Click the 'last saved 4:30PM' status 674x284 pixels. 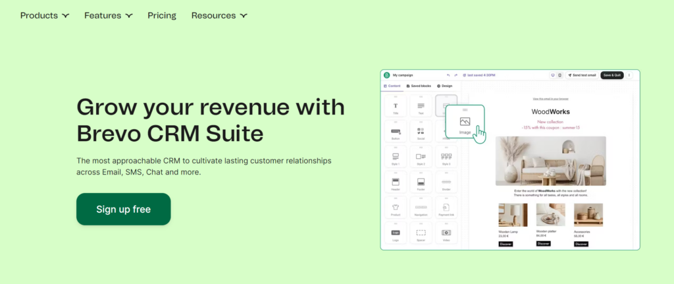coord(479,75)
